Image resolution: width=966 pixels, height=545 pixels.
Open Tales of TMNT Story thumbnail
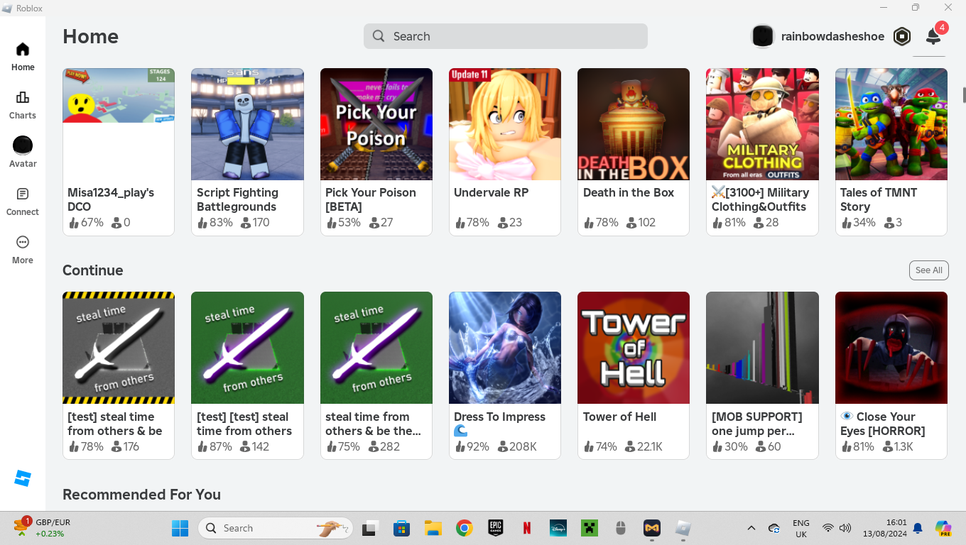coord(891,124)
